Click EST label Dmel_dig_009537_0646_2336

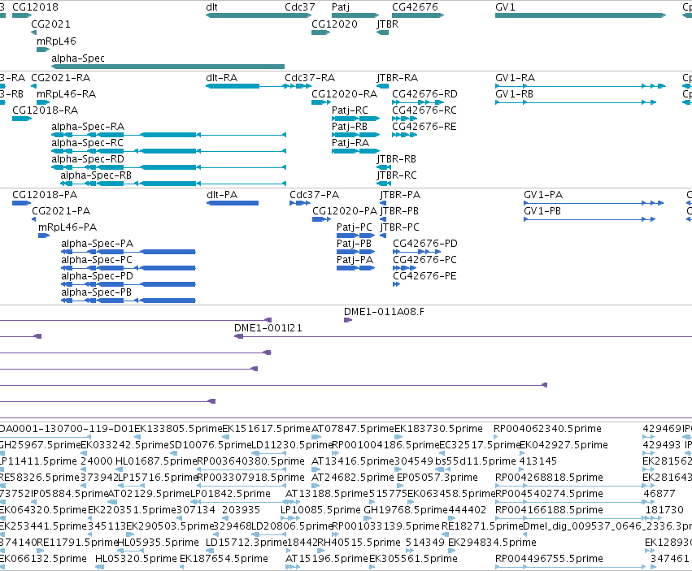tap(607, 526)
